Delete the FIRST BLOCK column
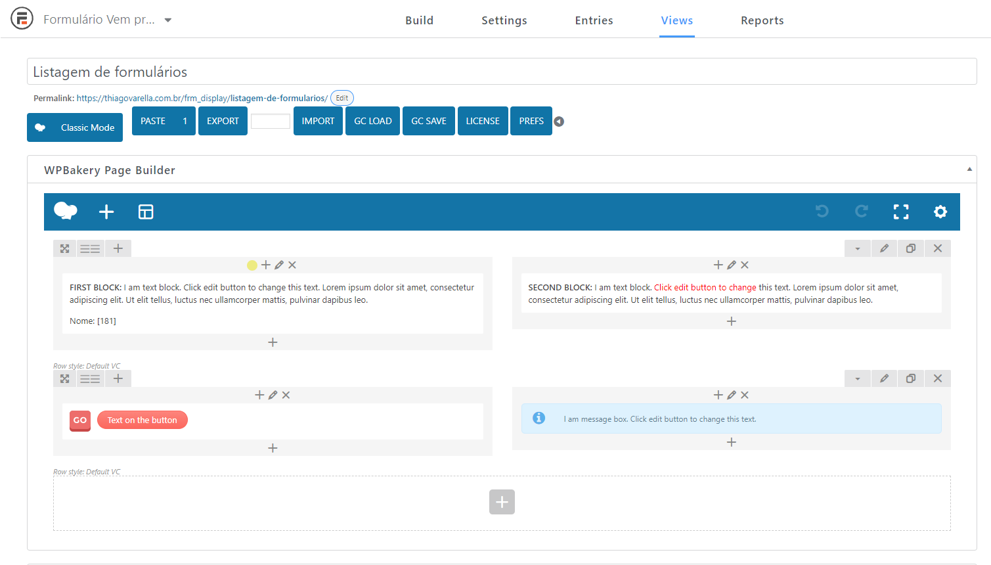This screenshot has width=991, height=565. click(292, 265)
